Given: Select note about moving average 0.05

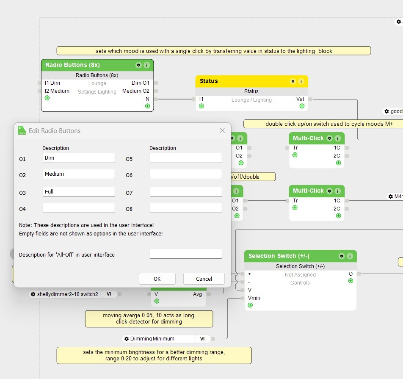Looking at the screenshot, I should tap(149, 319).
